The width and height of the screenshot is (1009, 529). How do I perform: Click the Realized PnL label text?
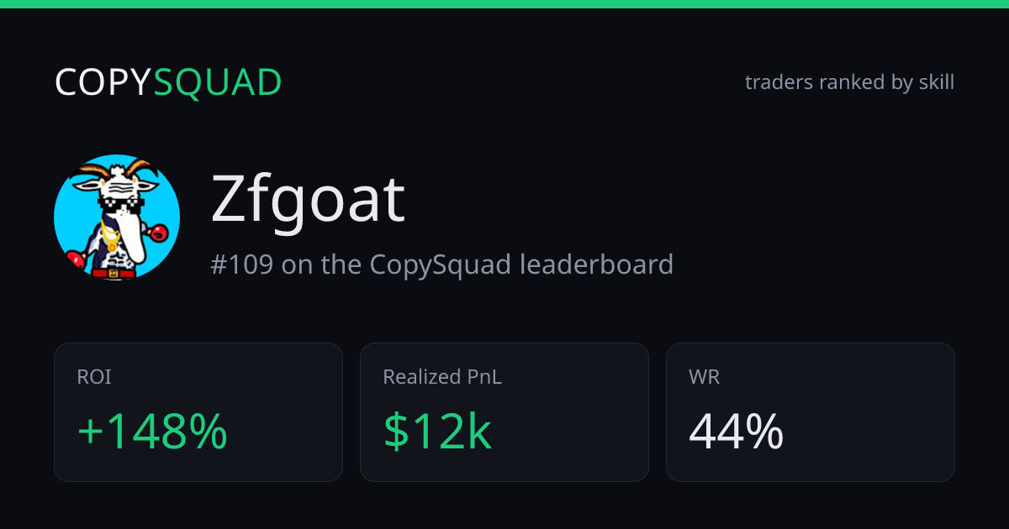tap(442, 377)
